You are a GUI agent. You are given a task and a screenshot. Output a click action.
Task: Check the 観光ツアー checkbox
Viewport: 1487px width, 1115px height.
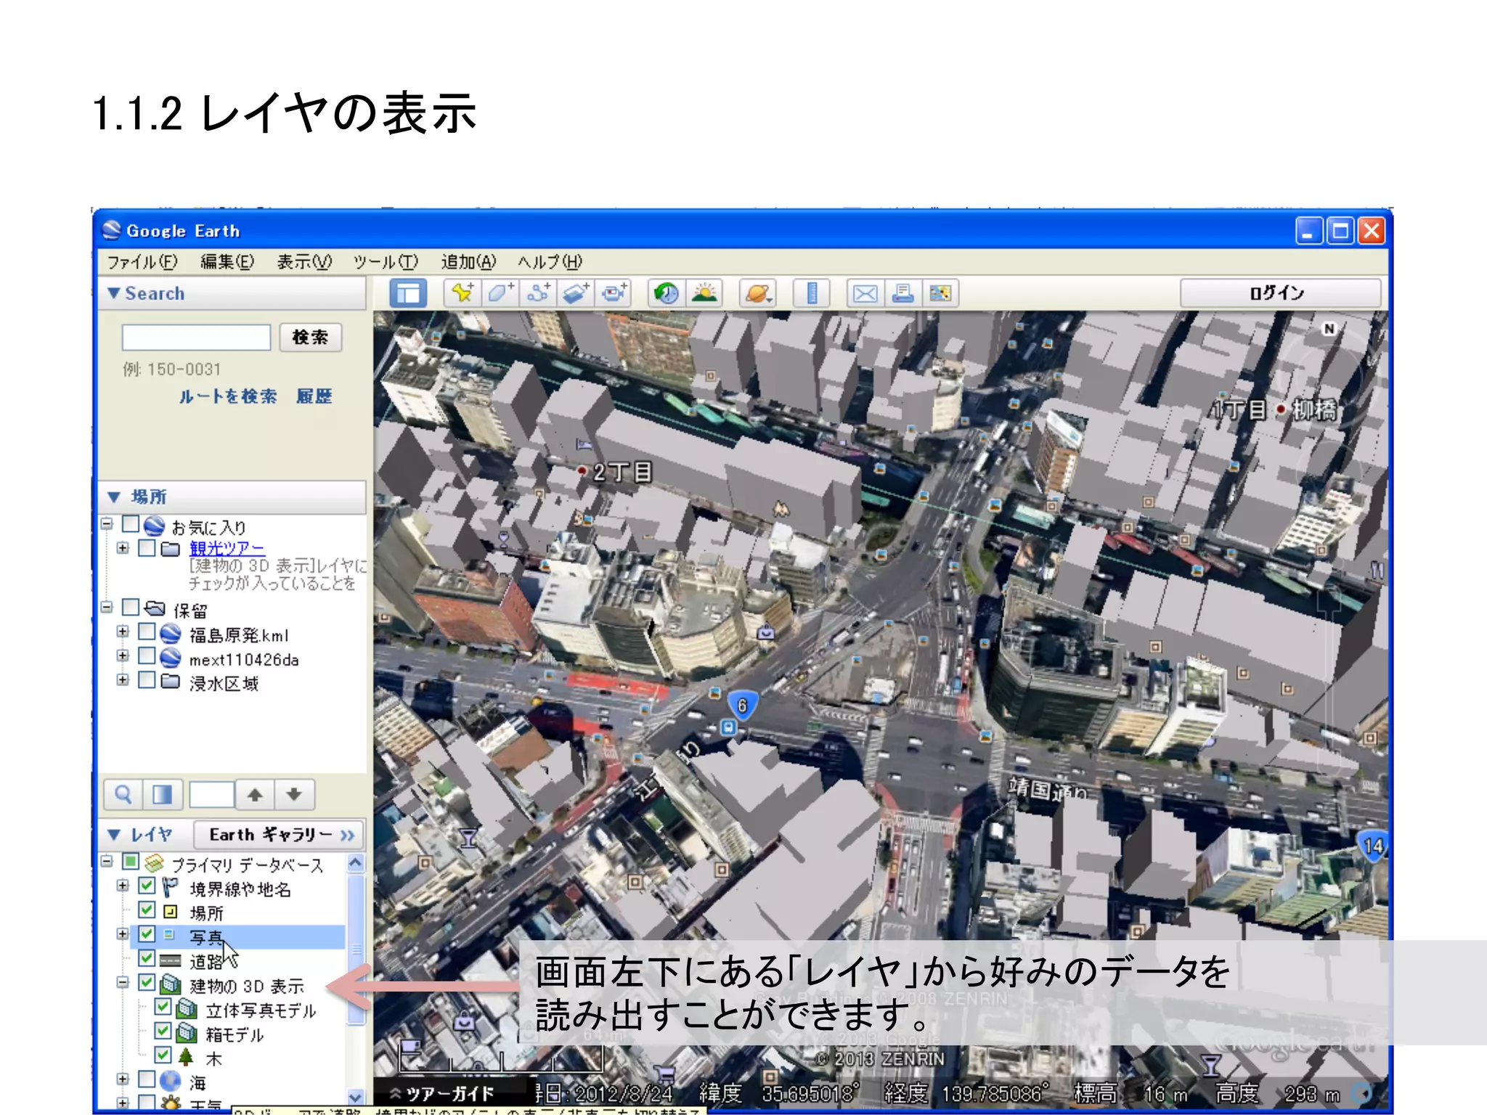[x=147, y=548]
